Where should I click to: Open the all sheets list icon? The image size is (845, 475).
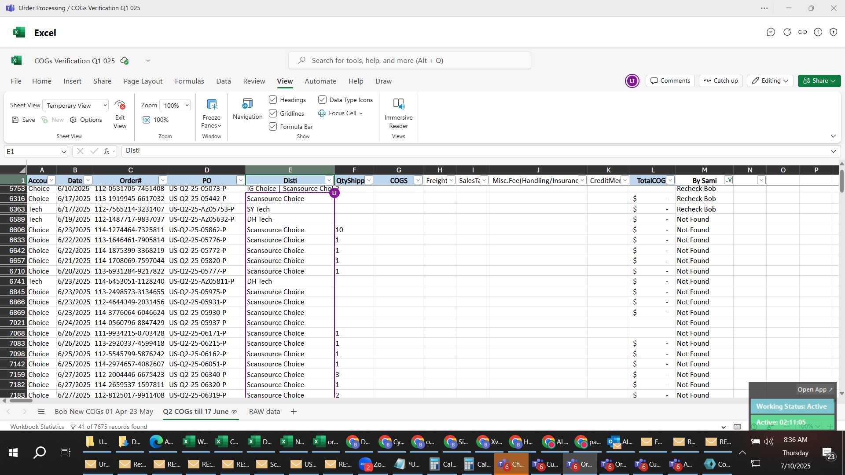coord(41,412)
